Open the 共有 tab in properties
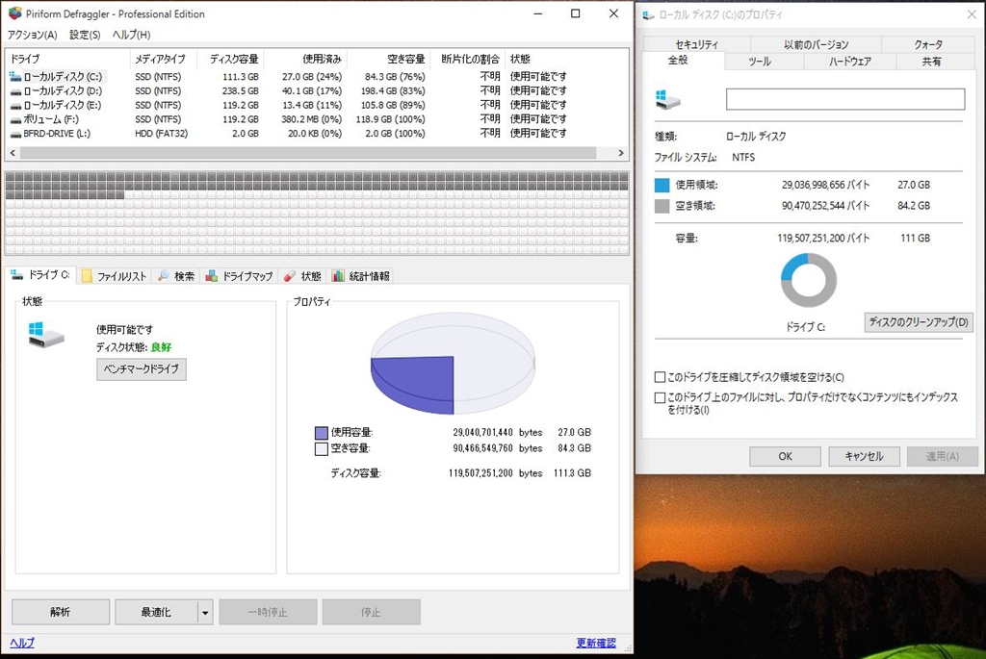The height and width of the screenshot is (659, 986). [x=932, y=62]
